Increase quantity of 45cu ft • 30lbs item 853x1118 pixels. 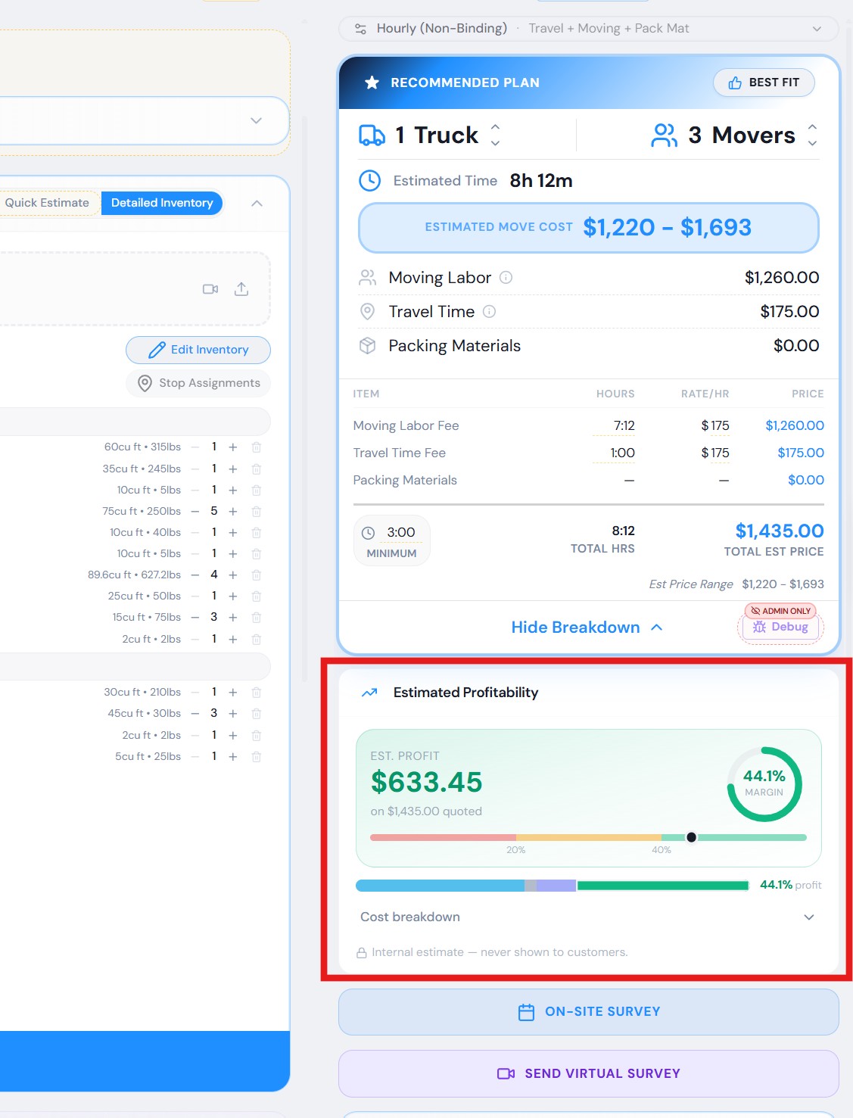coord(233,714)
